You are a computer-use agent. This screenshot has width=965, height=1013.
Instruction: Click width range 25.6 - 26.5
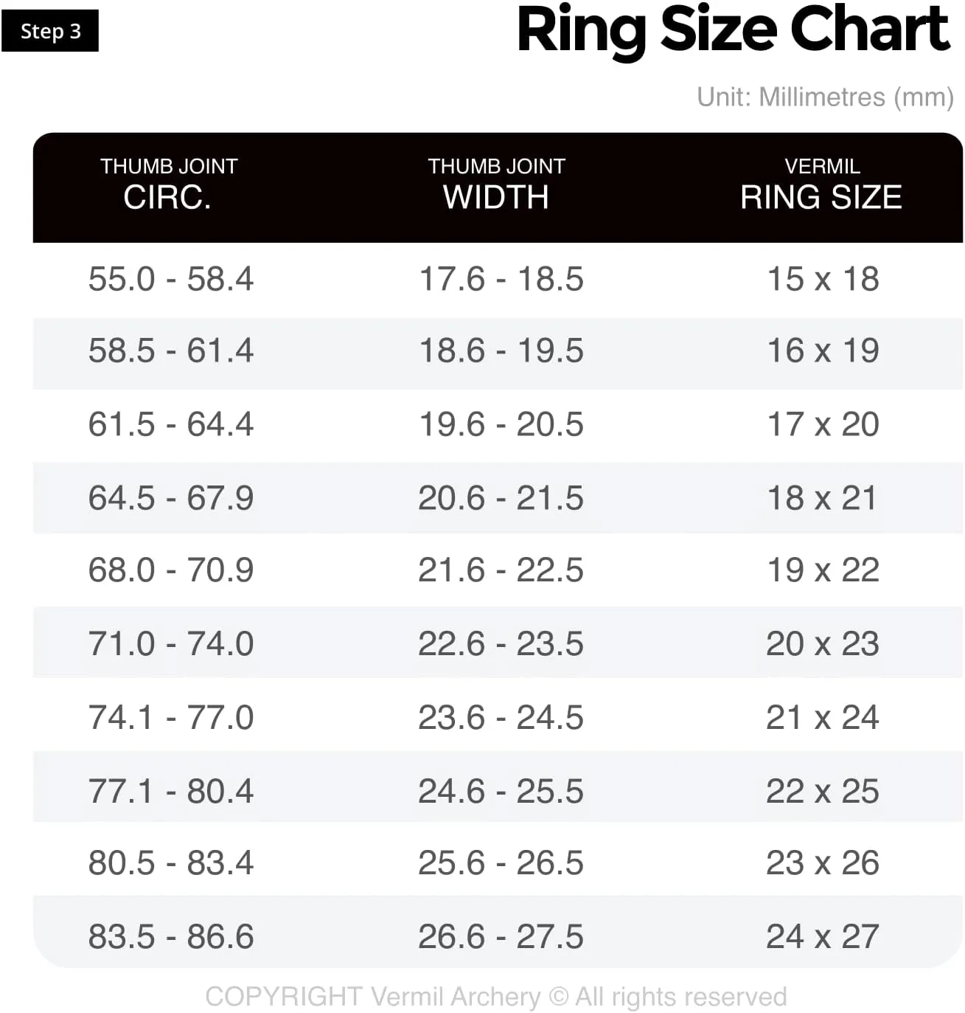[501, 863]
